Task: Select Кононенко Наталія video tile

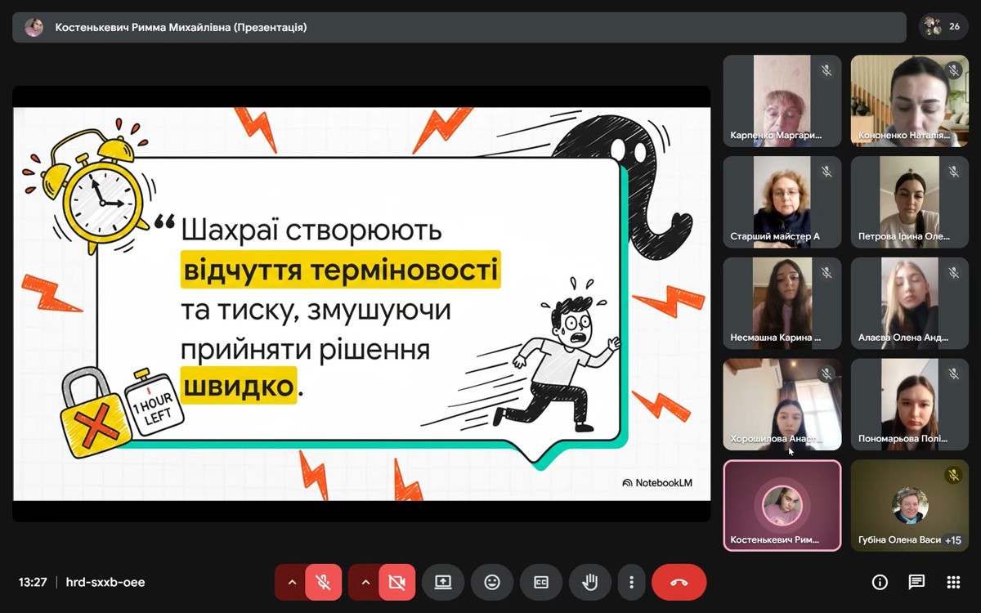Action: coord(909,101)
